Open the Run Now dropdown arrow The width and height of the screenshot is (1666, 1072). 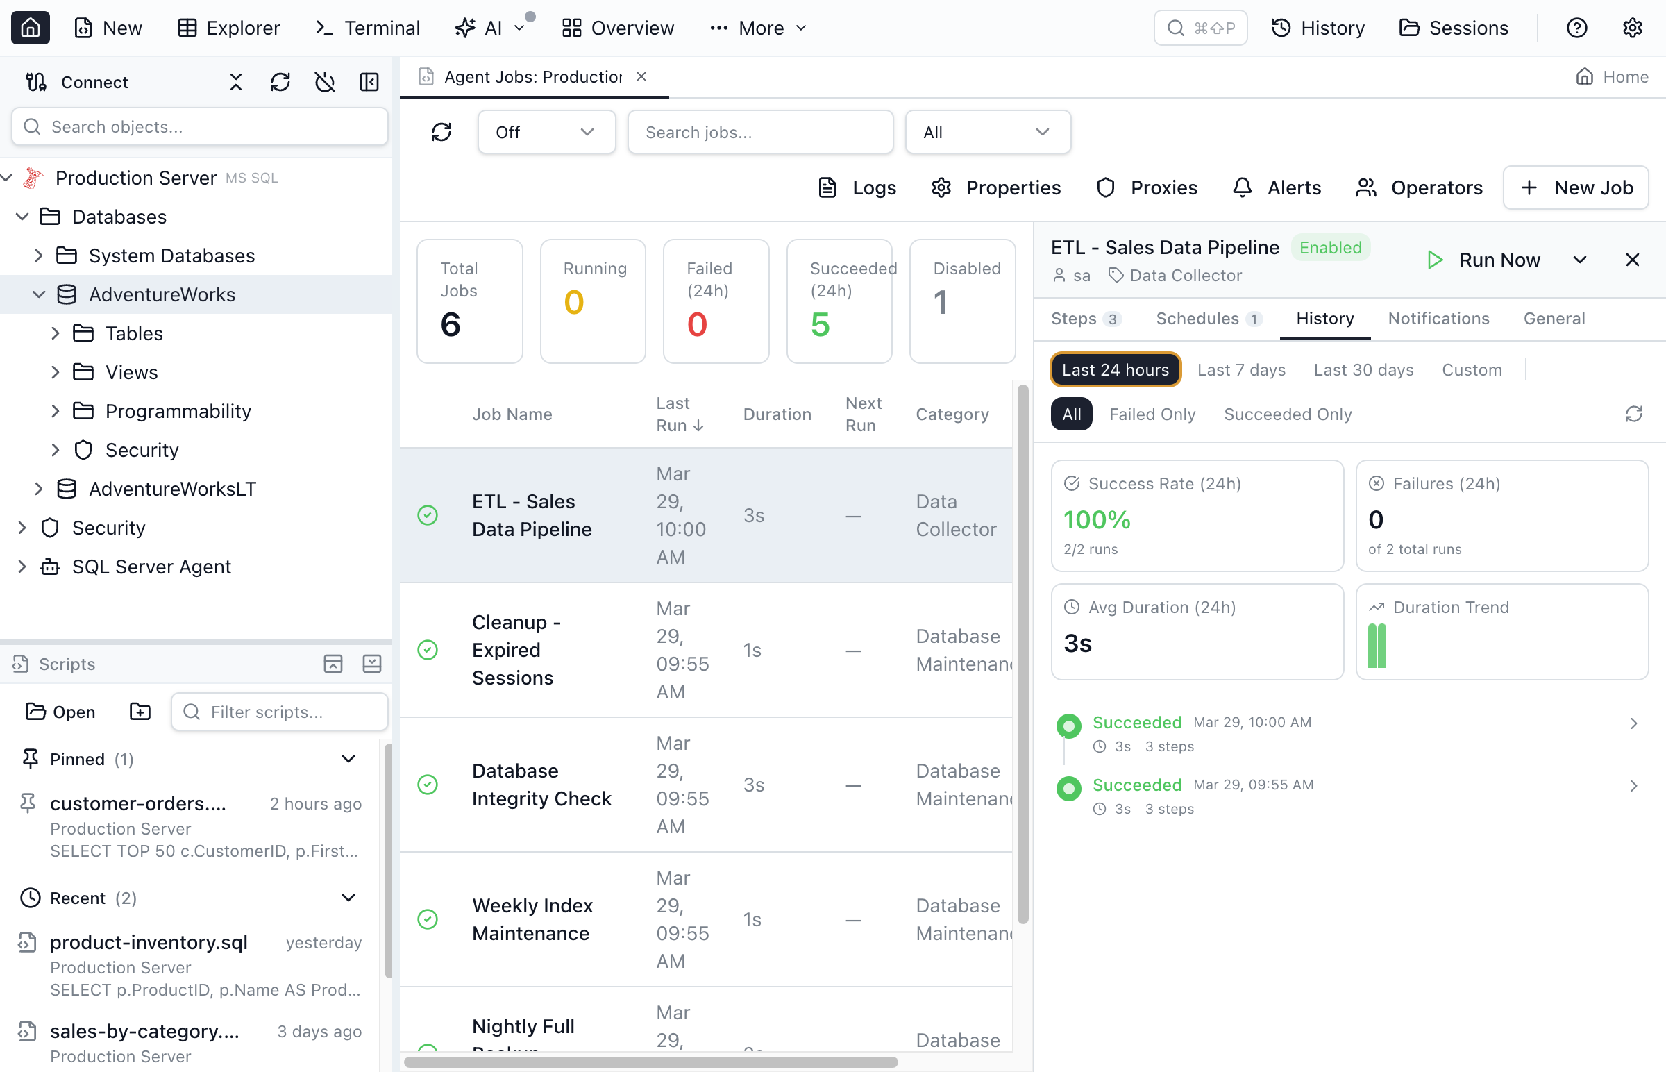coord(1579,259)
